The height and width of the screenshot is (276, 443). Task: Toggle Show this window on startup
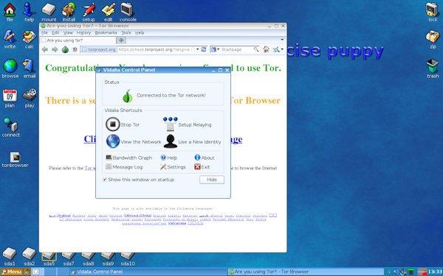click(x=105, y=180)
